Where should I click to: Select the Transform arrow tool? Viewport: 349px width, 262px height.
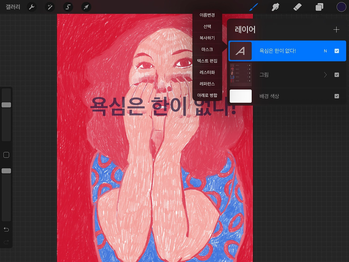point(86,7)
